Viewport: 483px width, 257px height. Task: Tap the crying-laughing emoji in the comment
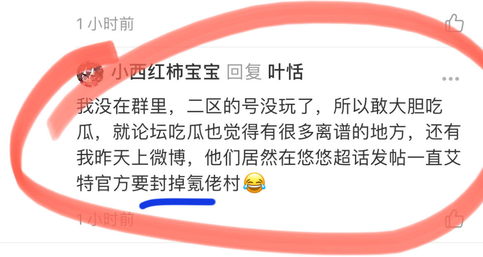(254, 183)
